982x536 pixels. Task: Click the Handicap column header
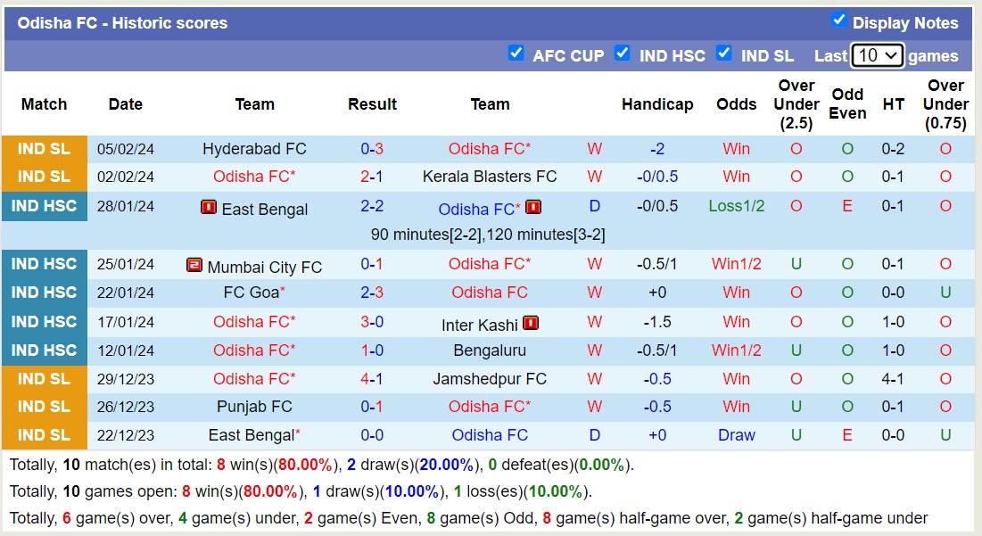pyautogui.click(x=657, y=104)
